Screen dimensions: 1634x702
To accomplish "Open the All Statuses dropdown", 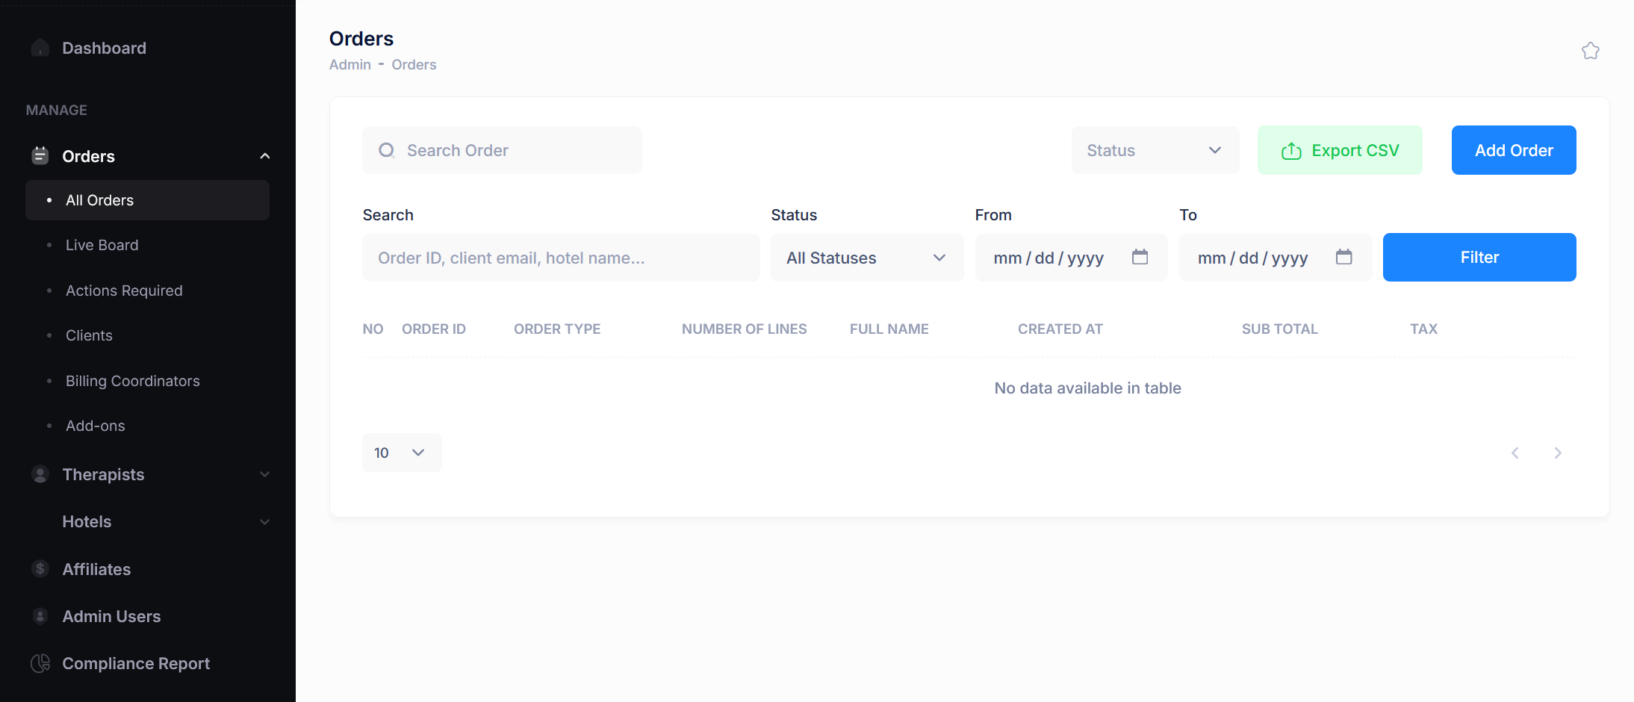I will (x=866, y=257).
